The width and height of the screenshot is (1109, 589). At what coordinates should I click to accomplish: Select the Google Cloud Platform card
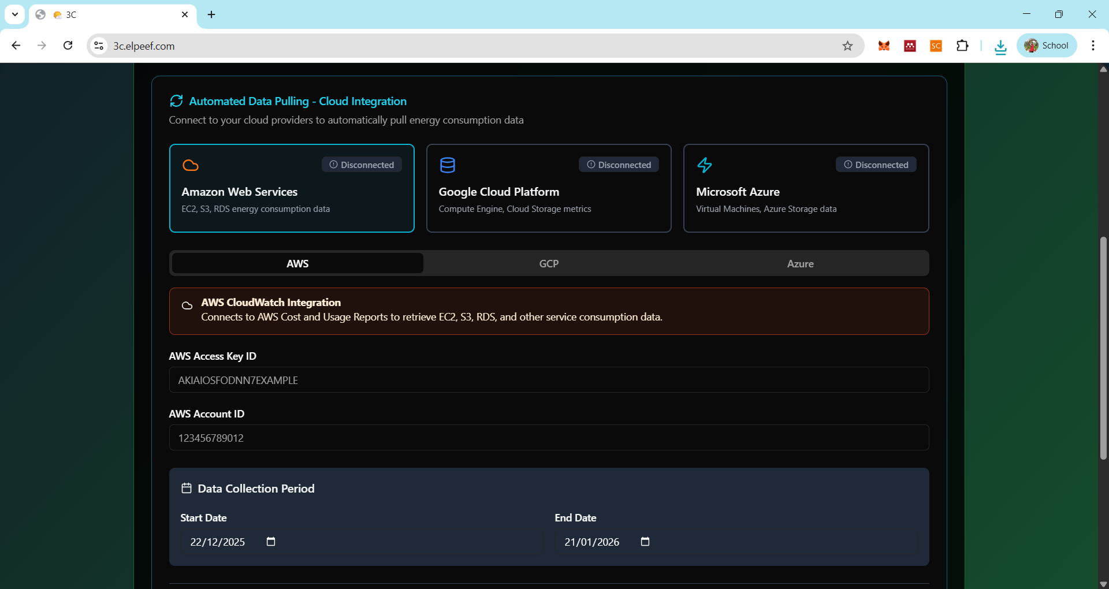point(549,188)
